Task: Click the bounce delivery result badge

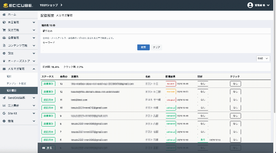Action: pyautogui.click(x=171, y=84)
